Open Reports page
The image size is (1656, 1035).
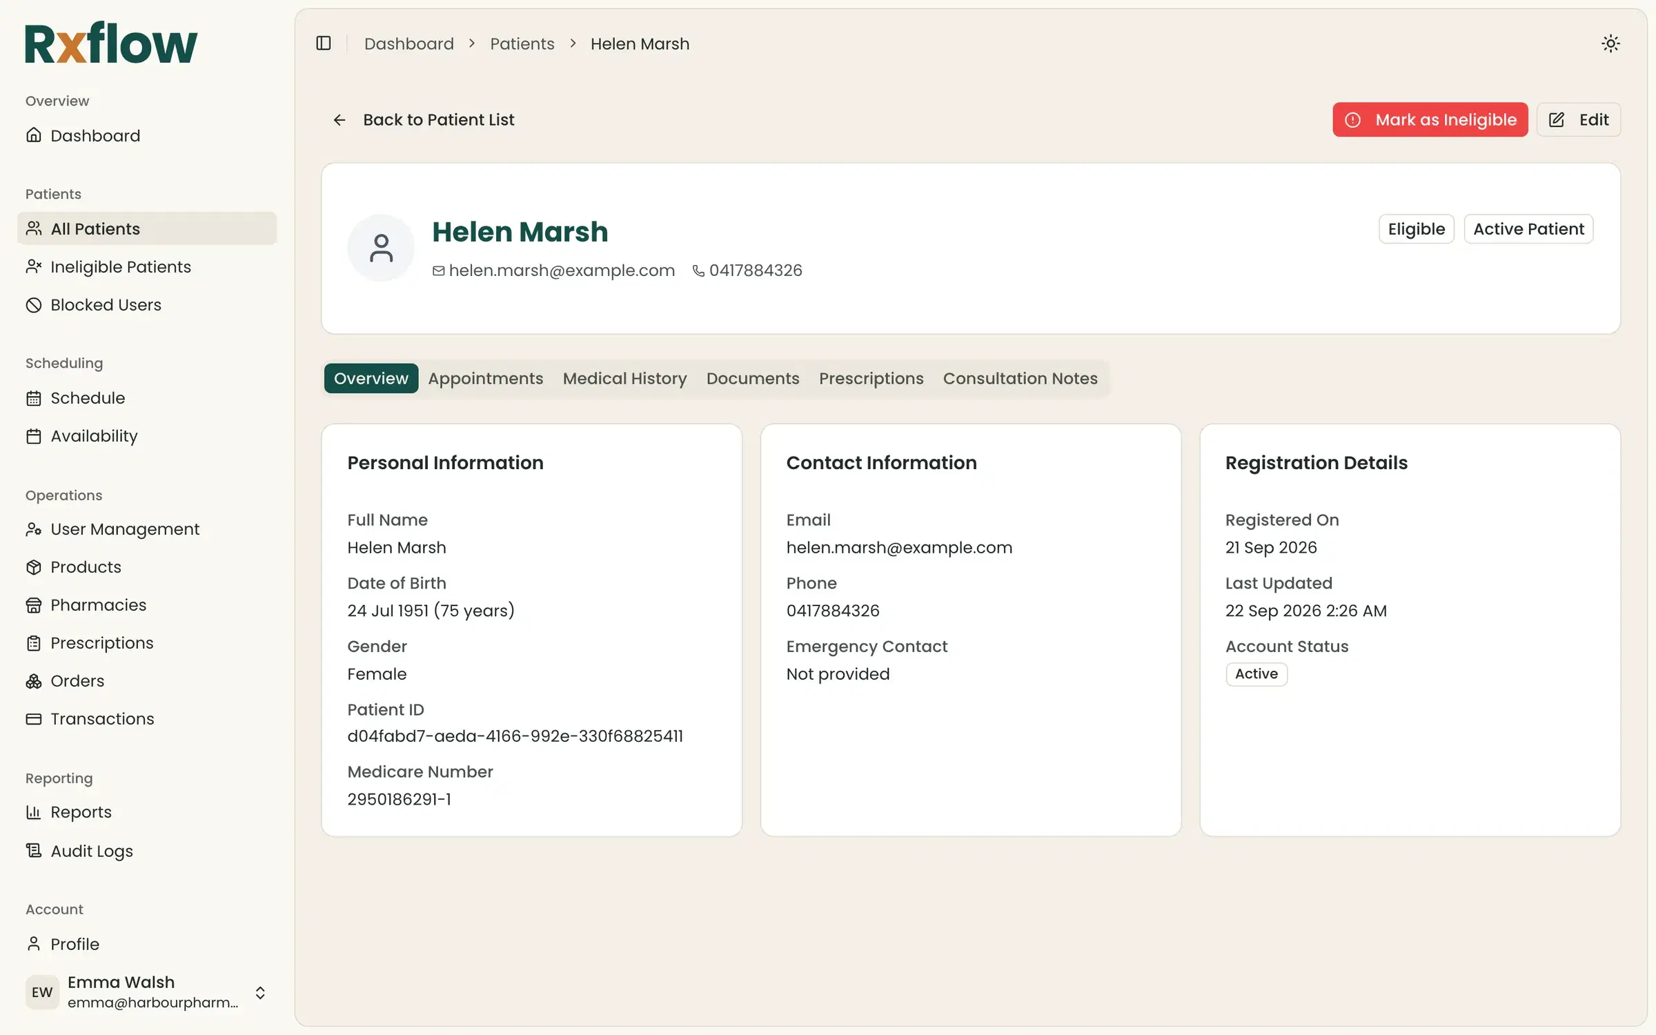coord(147,811)
